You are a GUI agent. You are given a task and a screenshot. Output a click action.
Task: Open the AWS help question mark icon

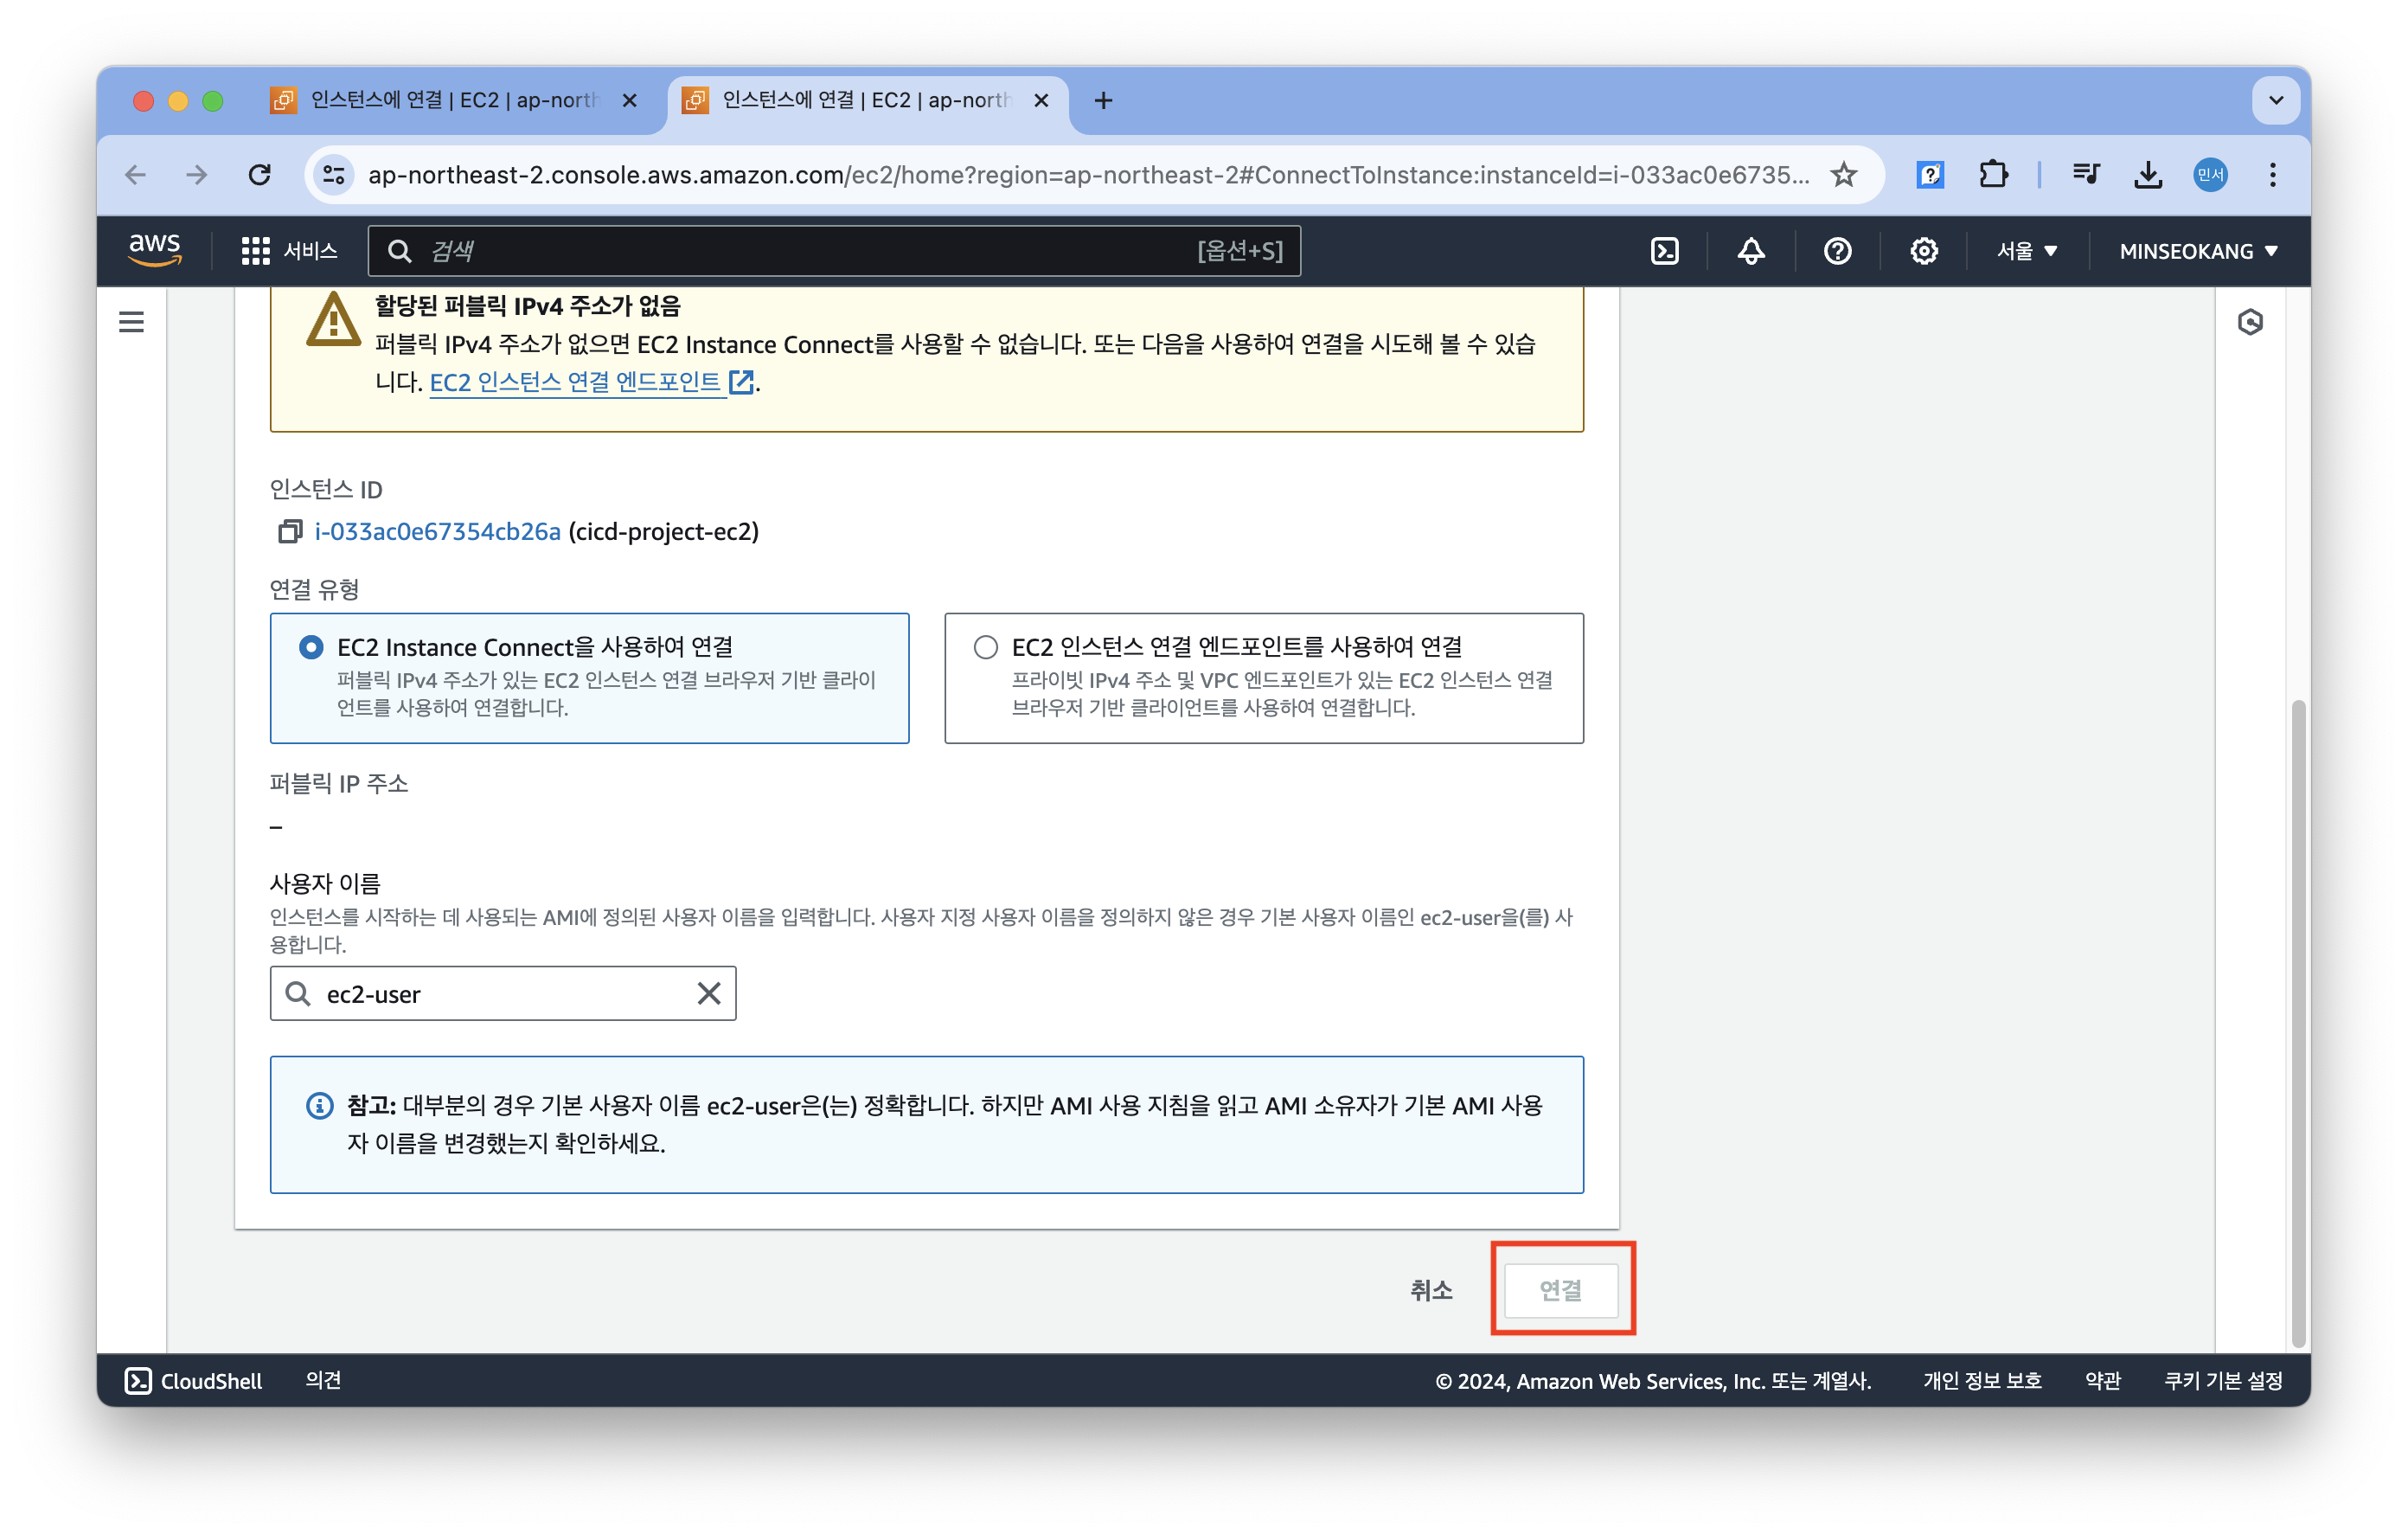coord(1837,251)
